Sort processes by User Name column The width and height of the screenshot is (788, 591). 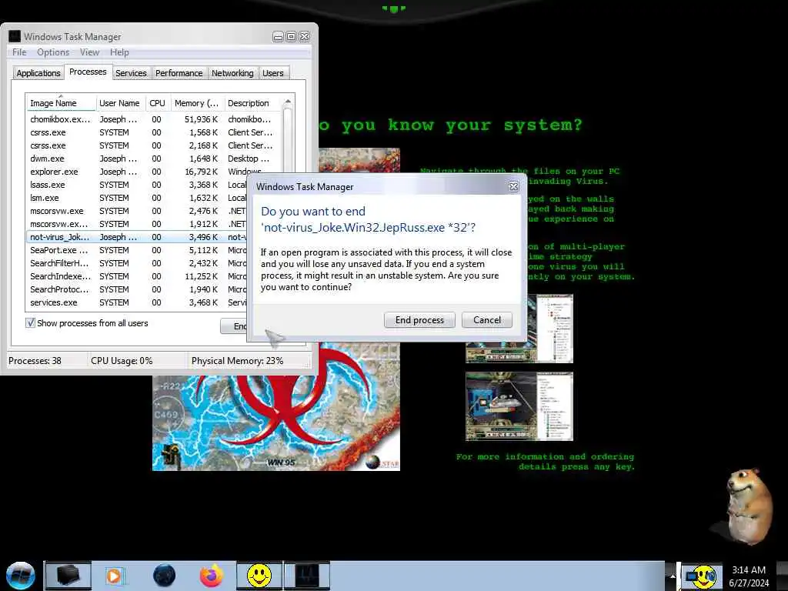[x=119, y=103]
